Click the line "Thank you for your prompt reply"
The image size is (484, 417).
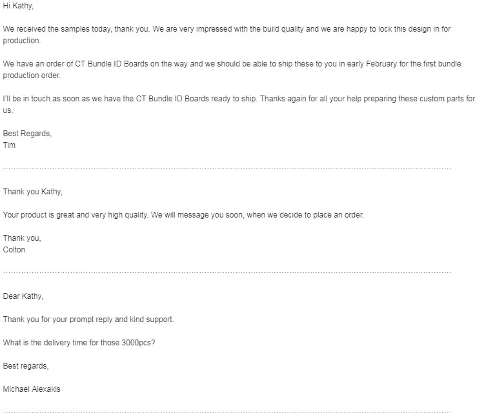tap(88, 320)
